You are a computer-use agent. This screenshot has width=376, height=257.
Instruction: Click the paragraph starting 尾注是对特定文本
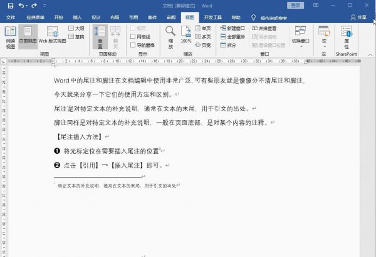[x=152, y=109]
